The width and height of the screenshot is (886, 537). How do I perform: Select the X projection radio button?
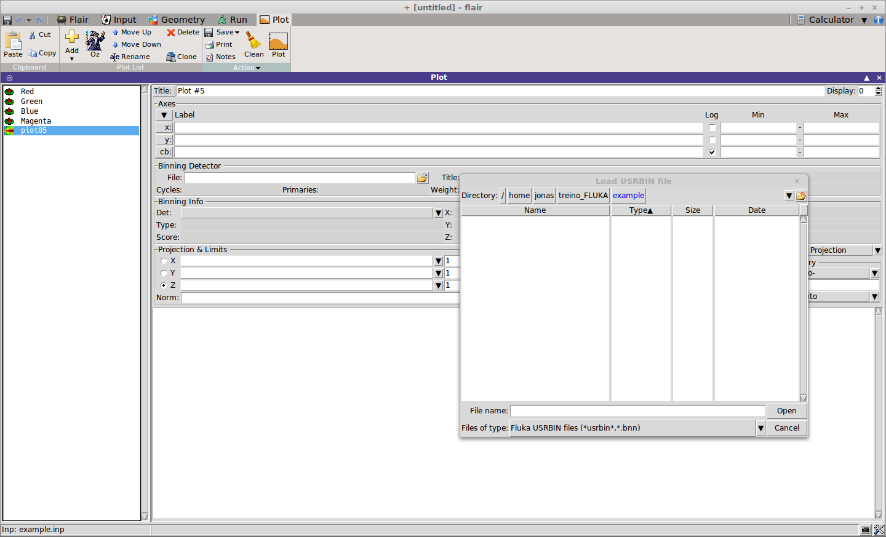pyautogui.click(x=164, y=261)
